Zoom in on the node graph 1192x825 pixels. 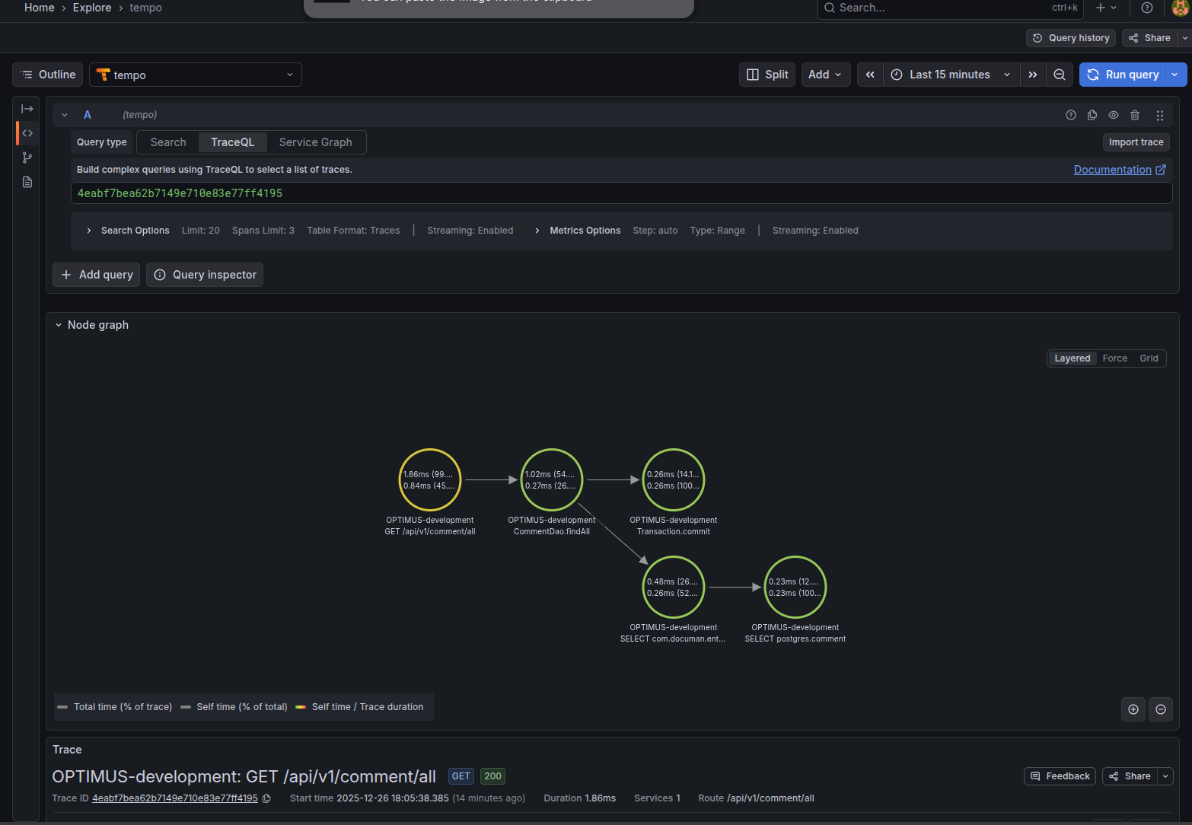(x=1133, y=709)
